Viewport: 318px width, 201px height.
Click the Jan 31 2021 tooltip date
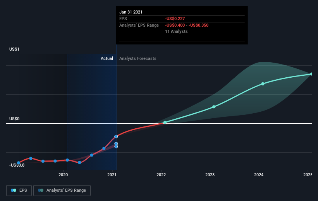pyautogui.click(x=131, y=12)
